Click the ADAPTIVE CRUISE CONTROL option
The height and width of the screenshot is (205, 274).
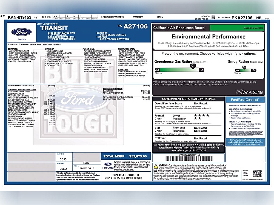pyautogui.click(x=31, y=122)
